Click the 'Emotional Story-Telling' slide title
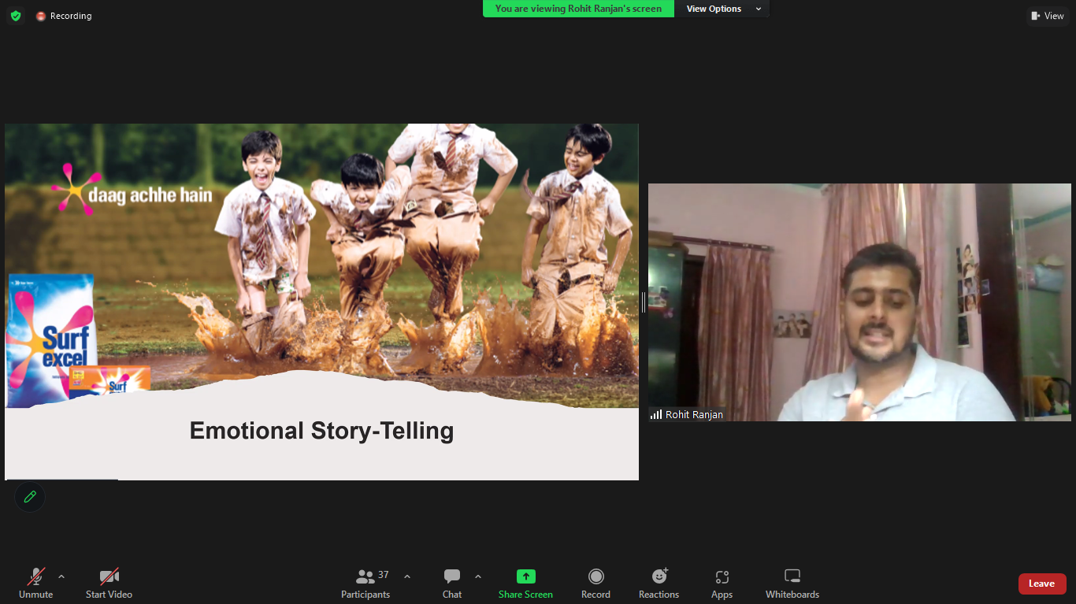This screenshot has width=1076, height=604. click(321, 431)
